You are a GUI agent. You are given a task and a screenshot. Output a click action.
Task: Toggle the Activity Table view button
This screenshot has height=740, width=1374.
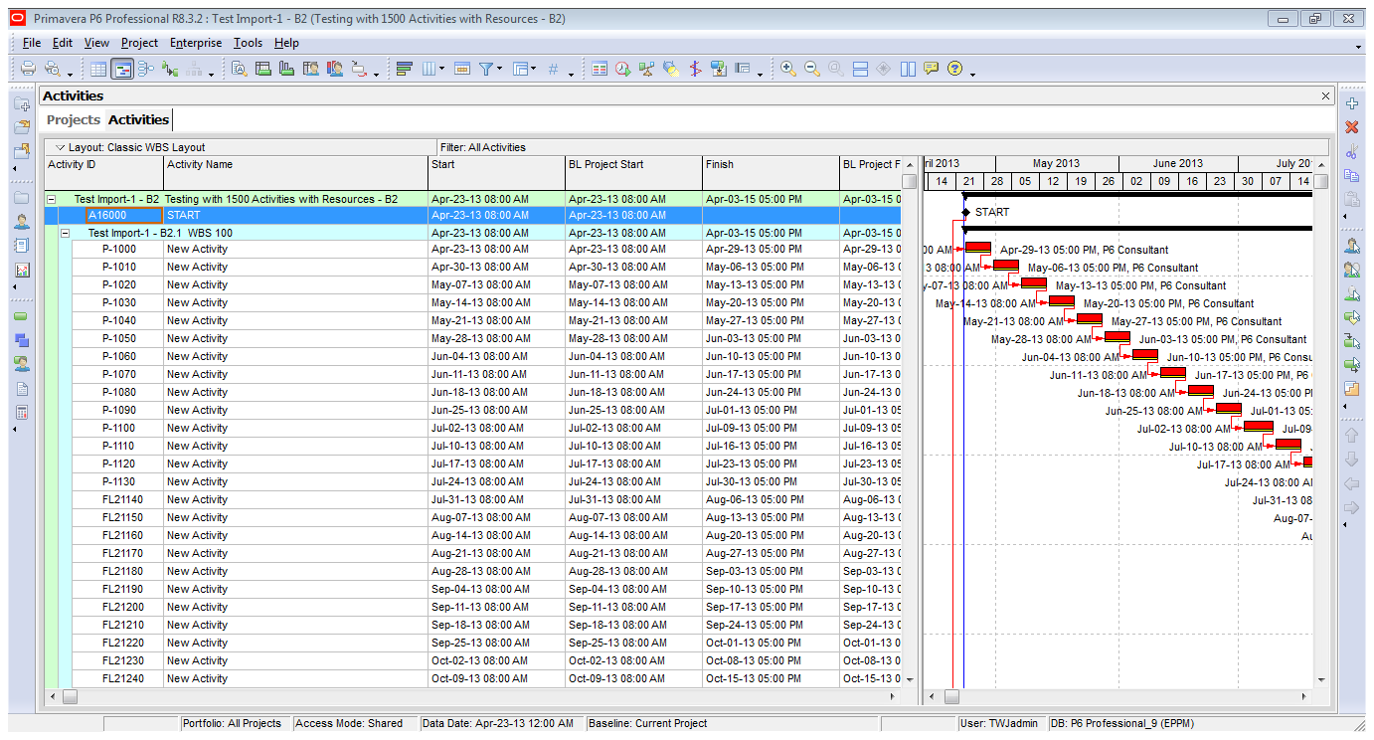point(98,69)
